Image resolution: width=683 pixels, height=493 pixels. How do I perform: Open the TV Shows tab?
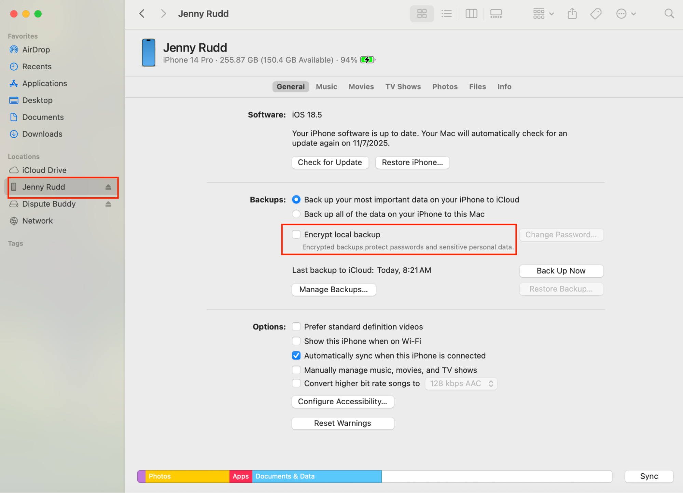pyautogui.click(x=403, y=86)
